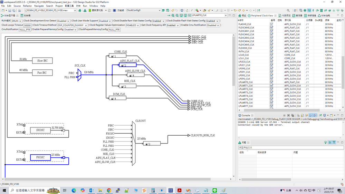Click the zoom out magnifier icon
Screen dimensions: 345x194
(177, 16)
